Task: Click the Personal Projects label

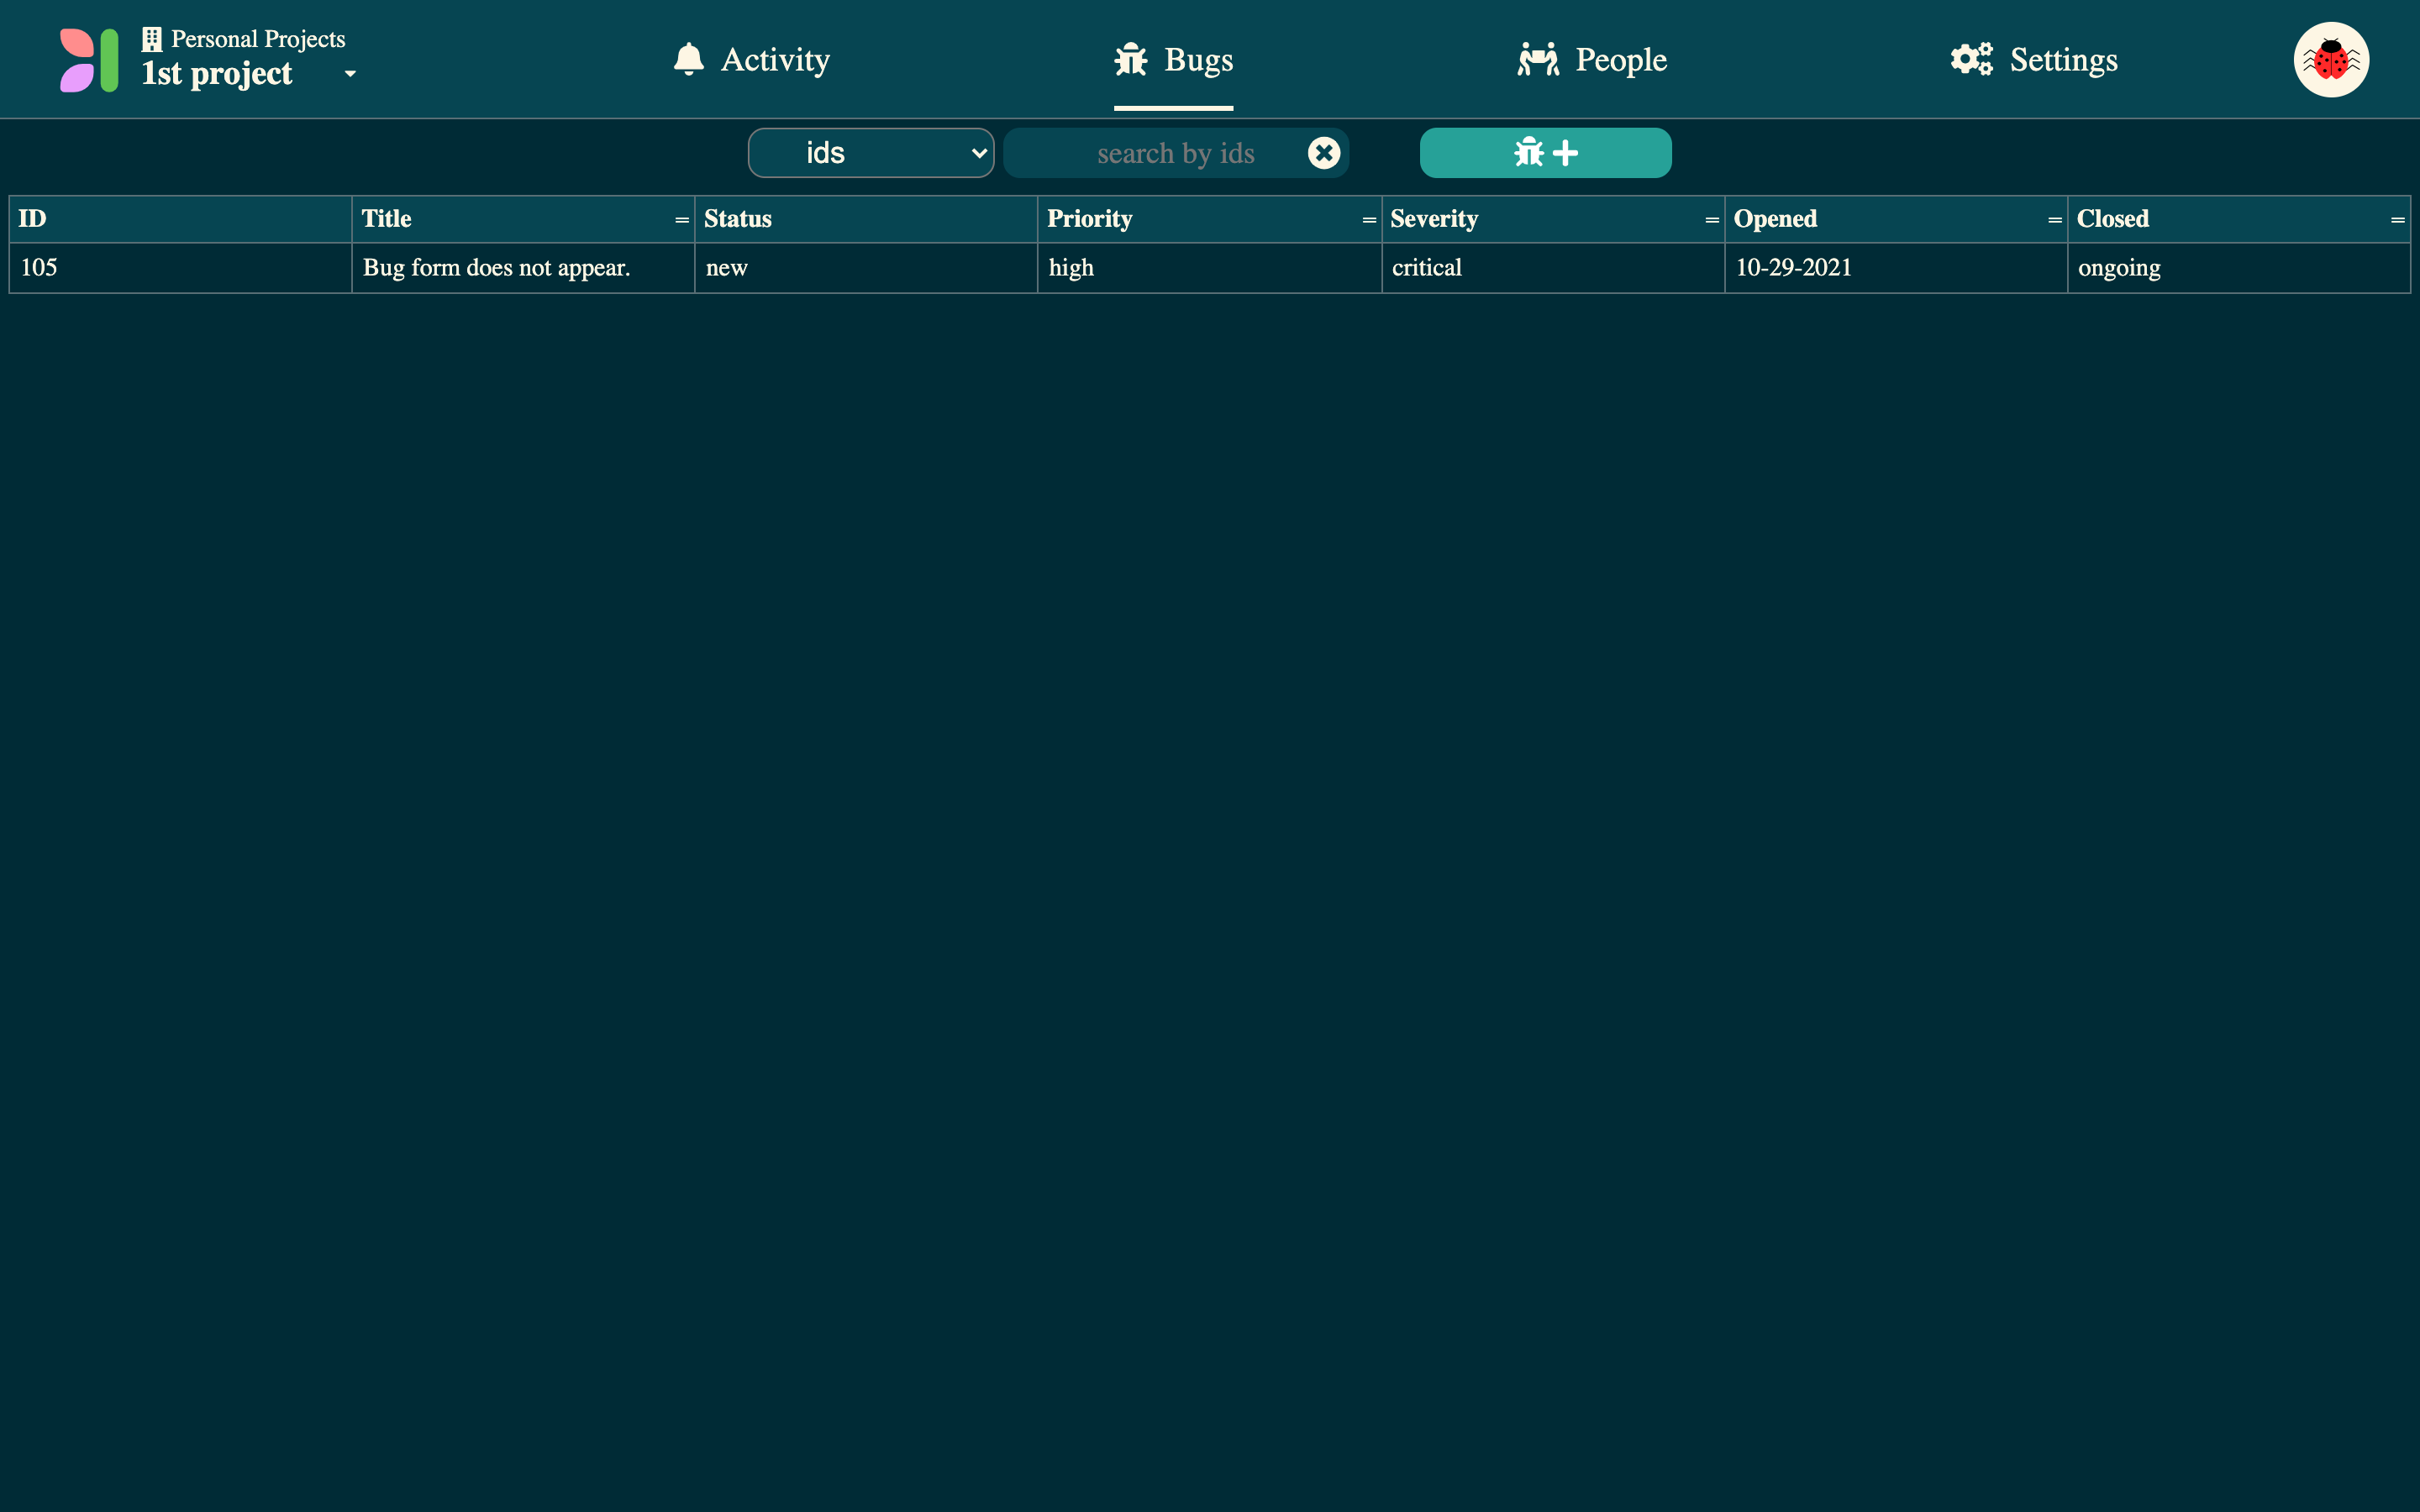Action: pyautogui.click(x=258, y=39)
